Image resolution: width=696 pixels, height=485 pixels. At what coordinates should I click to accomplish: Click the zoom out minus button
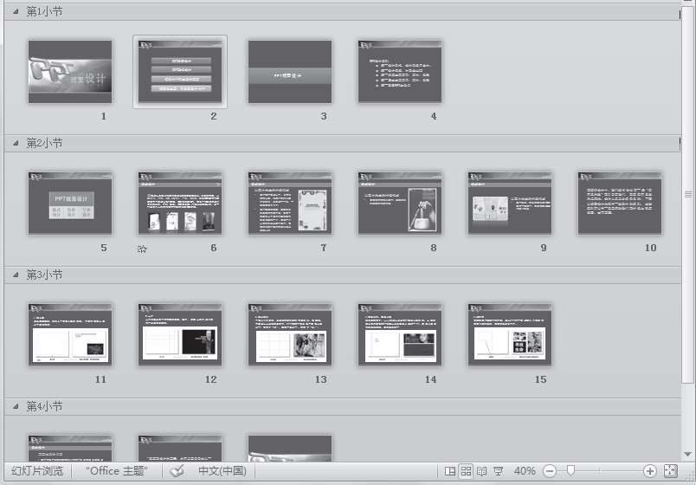pos(550,471)
